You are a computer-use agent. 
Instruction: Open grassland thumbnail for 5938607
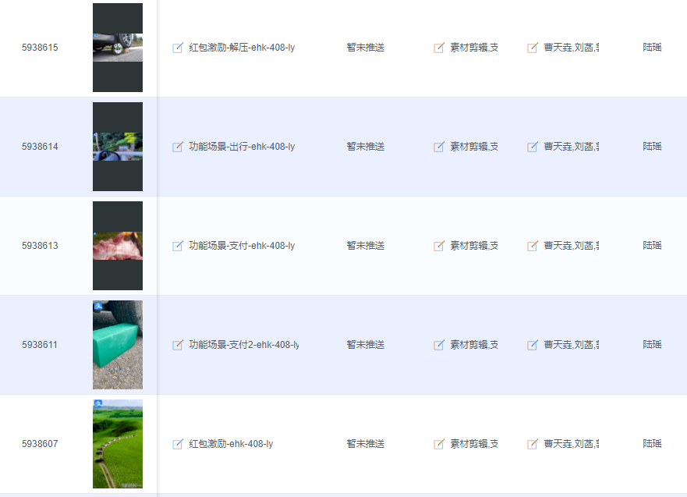coord(118,443)
